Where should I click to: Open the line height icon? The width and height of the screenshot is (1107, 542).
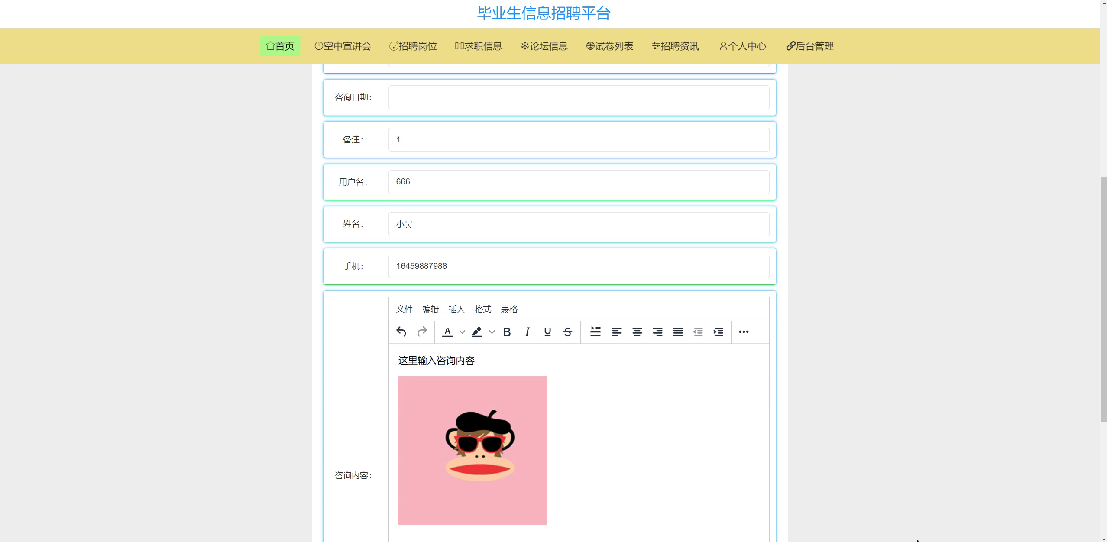tap(596, 332)
